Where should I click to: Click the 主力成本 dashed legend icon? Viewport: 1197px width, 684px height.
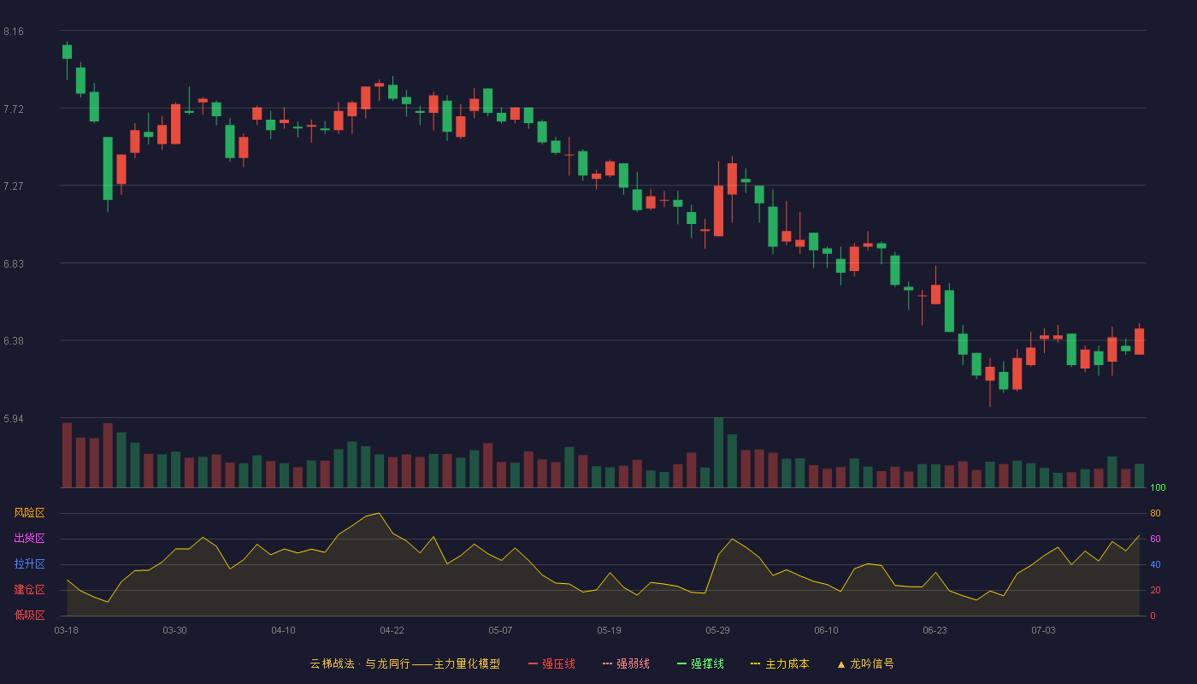(755, 663)
